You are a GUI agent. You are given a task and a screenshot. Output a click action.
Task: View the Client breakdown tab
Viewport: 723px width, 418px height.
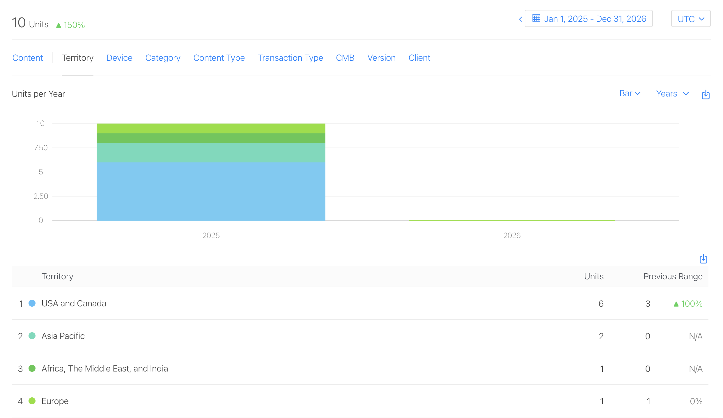419,58
